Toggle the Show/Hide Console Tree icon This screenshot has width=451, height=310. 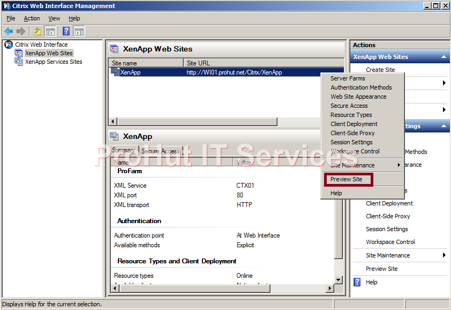pyautogui.click(x=50, y=31)
